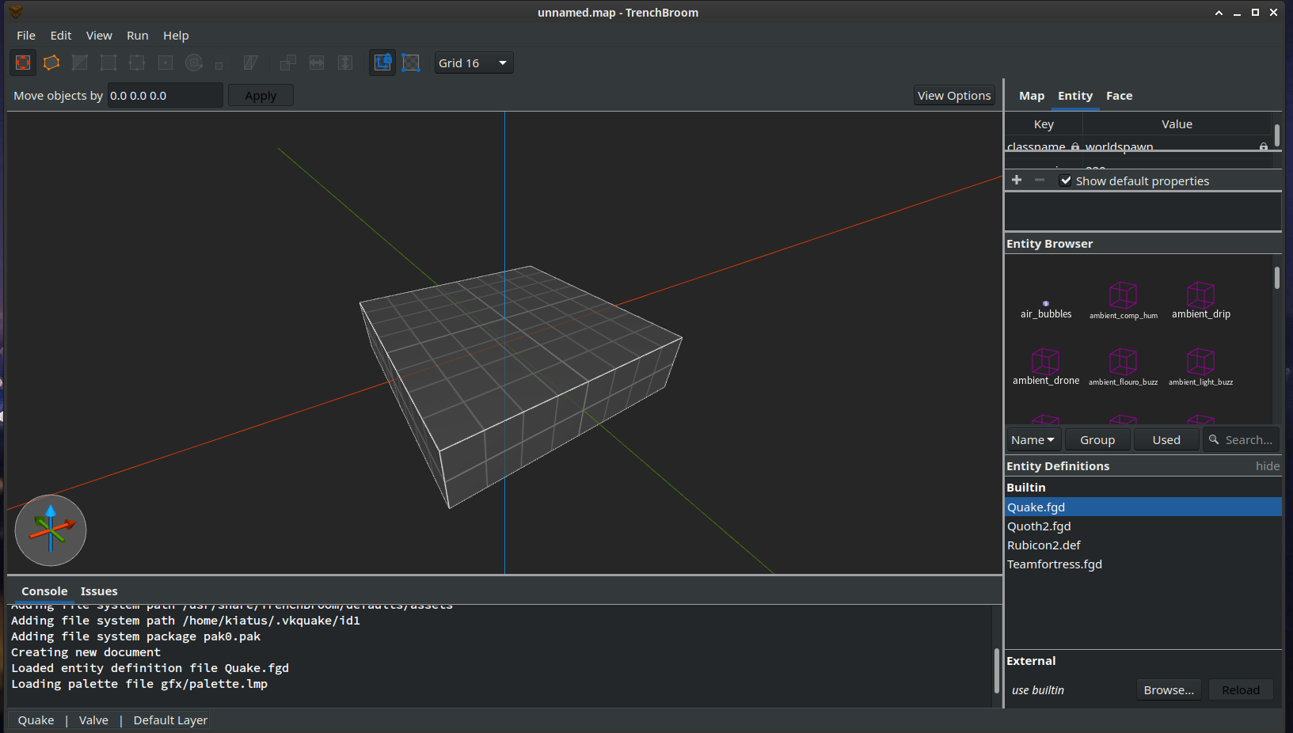Open the Edit menu
Screen dimensions: 1293x733
pos(61,36)
